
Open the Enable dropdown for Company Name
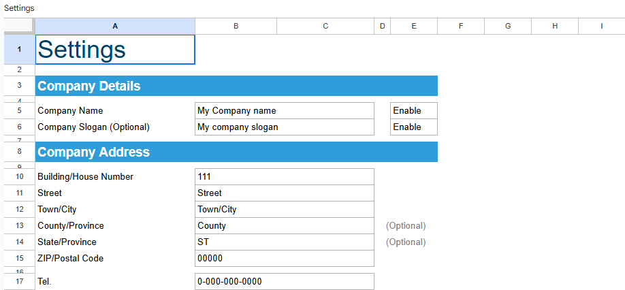click(x=413, y=110)
